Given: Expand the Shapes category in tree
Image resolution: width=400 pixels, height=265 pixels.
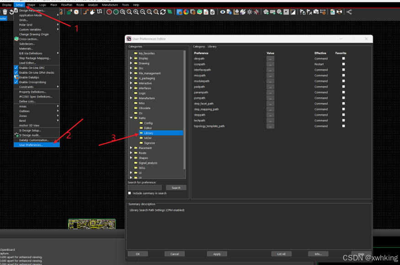Looking at the screenshot, I should point(131,158).
